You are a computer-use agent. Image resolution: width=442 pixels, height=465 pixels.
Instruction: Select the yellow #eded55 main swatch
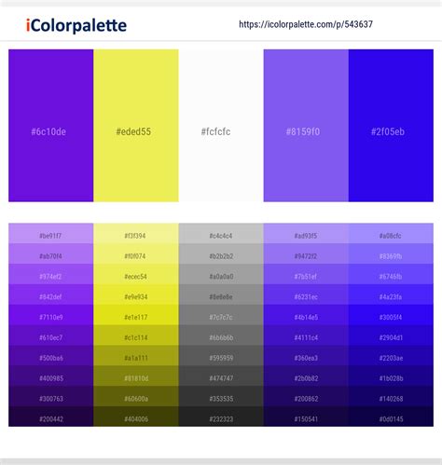click(x=136, y=126)
